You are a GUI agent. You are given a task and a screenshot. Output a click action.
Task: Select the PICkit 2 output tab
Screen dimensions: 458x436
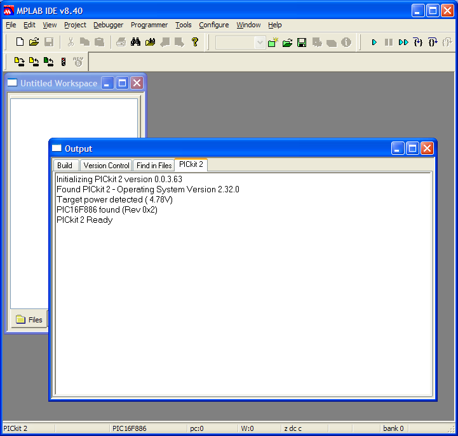(x=191, y=164)
